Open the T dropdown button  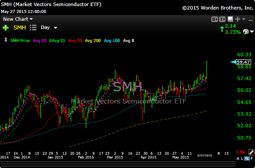point(222,19)
